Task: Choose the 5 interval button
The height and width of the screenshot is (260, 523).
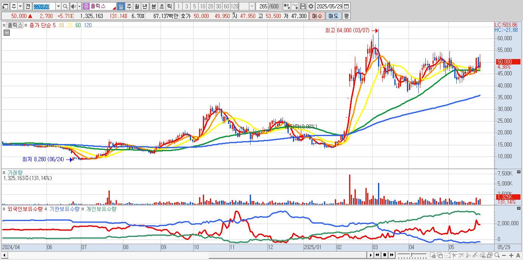Action: (194, 6)
